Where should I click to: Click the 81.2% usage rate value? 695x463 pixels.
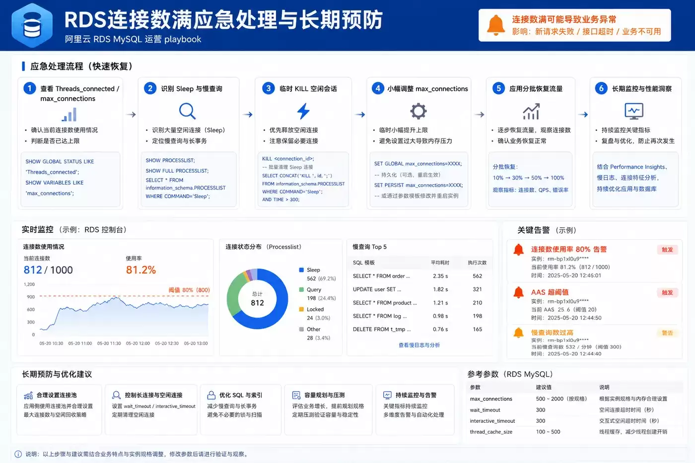(141, 270)
